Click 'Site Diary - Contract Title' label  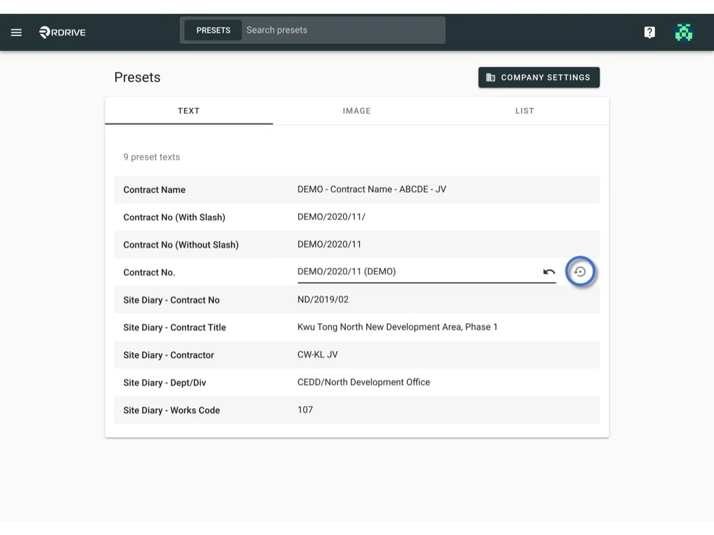coord(174,327)
